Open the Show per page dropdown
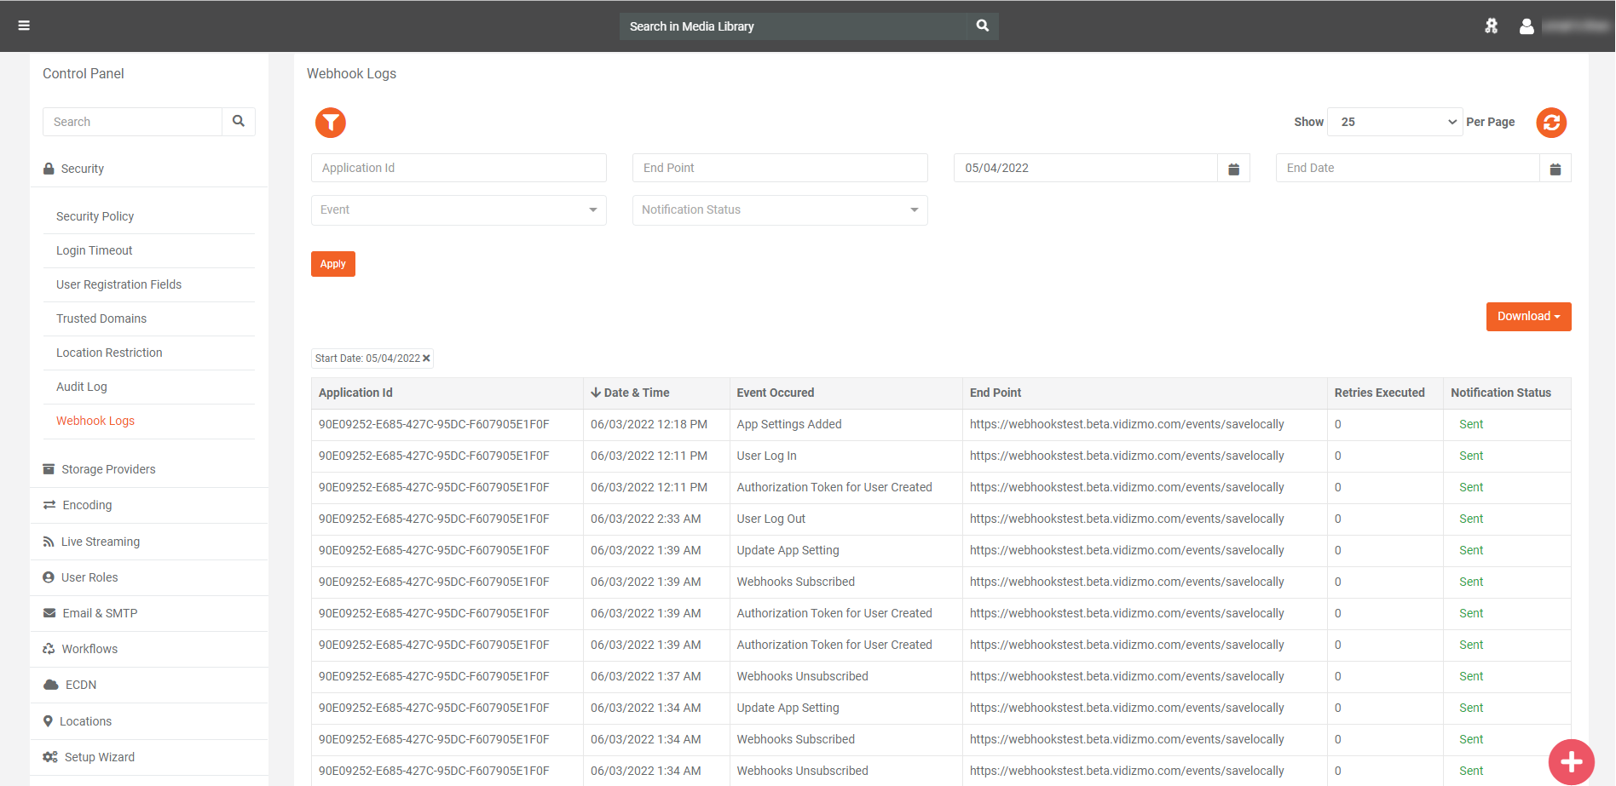The width and height of the screenshot is (1616, 786). (x=1395, y=122)
